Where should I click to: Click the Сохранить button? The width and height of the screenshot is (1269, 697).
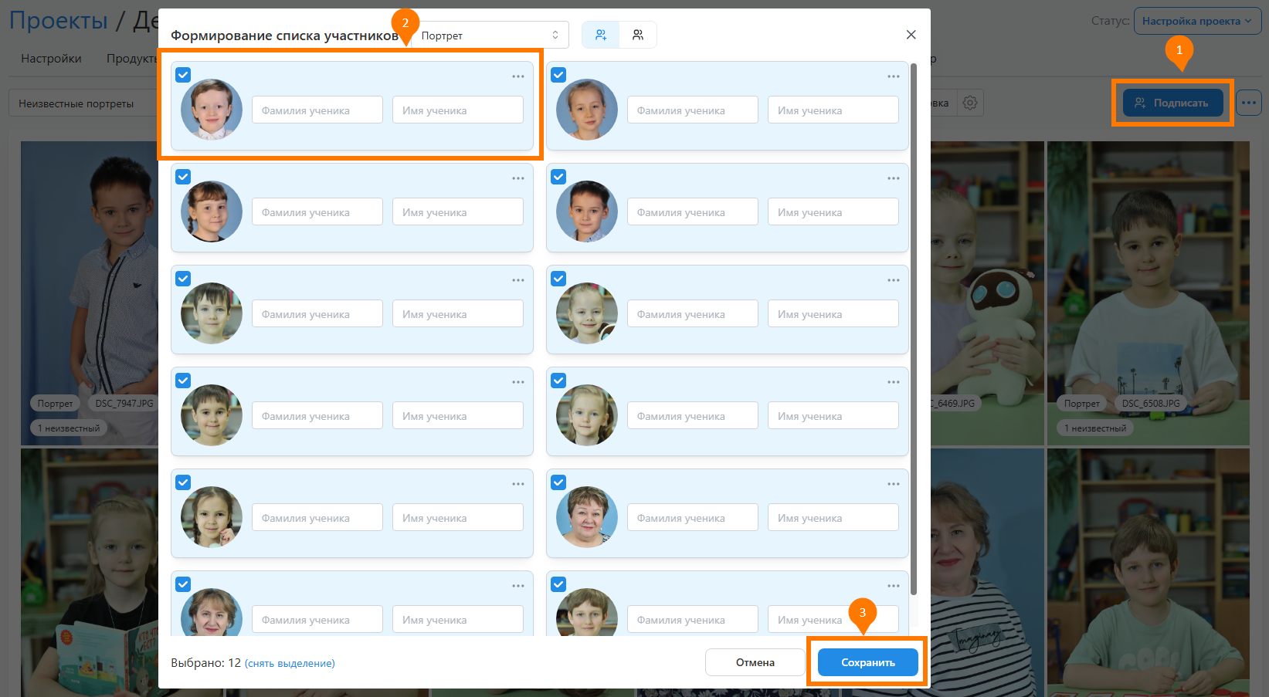pos(867,662)
